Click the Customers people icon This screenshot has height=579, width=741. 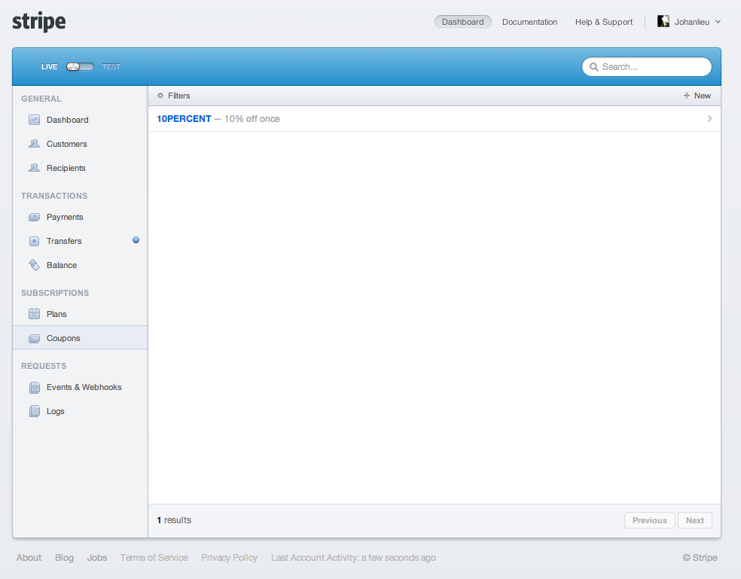(x=34, y=144)
